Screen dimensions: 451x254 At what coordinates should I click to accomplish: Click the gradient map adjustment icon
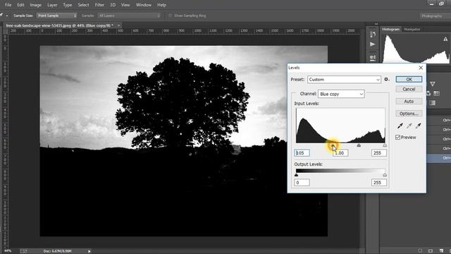tap(432, 103)
